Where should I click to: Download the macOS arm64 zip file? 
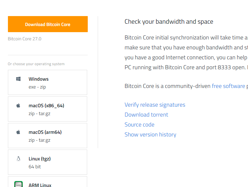pyautogui.click(x=32, y=140)
